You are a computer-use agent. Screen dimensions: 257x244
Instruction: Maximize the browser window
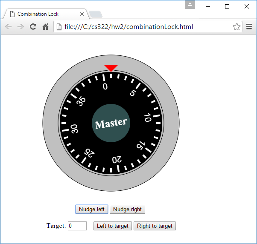point(227,6)
